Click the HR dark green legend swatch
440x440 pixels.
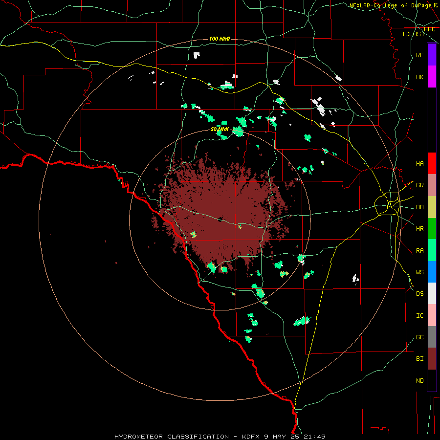432,229
